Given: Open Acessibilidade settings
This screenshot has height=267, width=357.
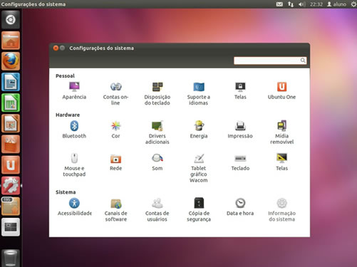Looking at the screenshot, I should [74, 207].
